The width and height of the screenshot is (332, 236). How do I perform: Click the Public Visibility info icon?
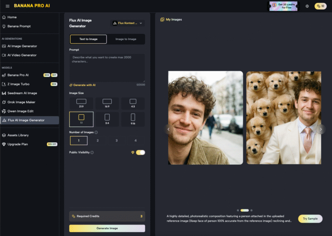tap(92, 152)
